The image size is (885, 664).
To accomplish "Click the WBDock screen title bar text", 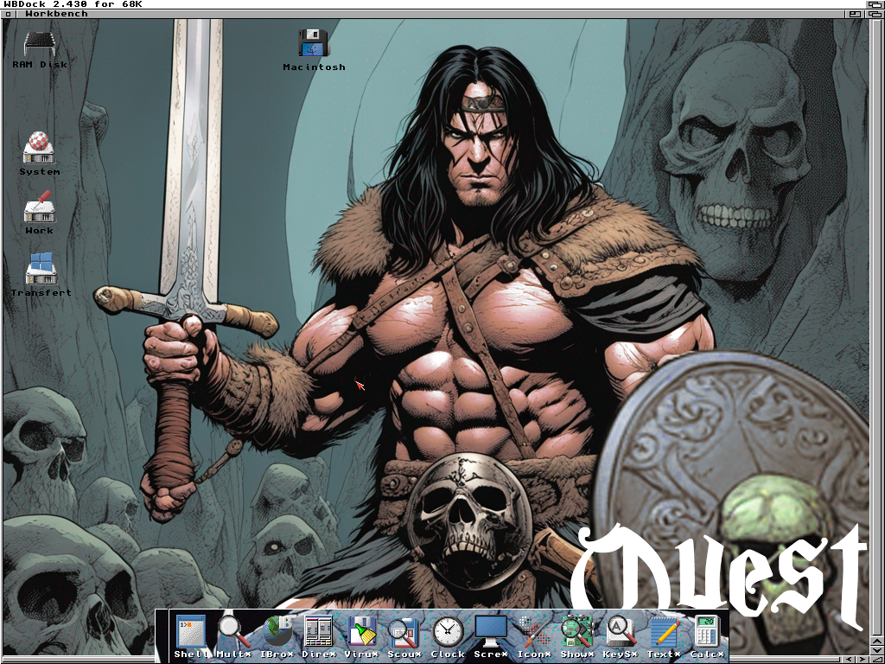I will coord(73,4).
